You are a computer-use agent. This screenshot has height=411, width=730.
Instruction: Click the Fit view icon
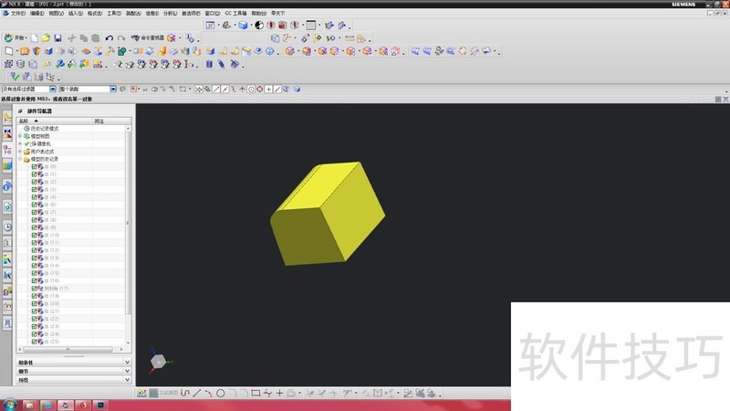click(x=210, y=26)
